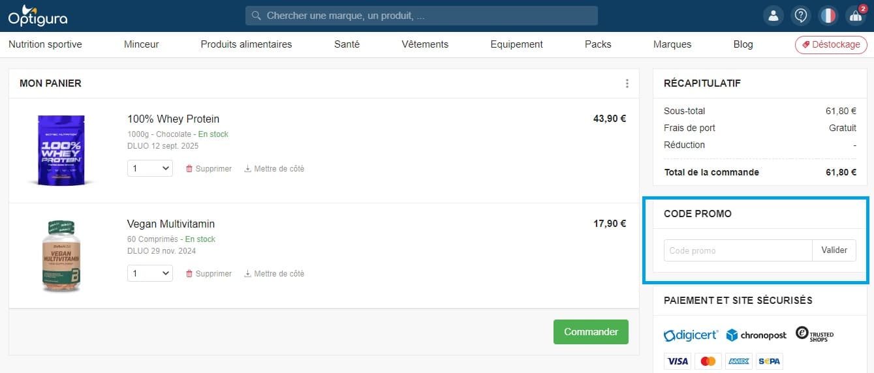The image size is (874, 373).
Task: Click the MON PANIER heading
Action: click(x=50, y=83)
